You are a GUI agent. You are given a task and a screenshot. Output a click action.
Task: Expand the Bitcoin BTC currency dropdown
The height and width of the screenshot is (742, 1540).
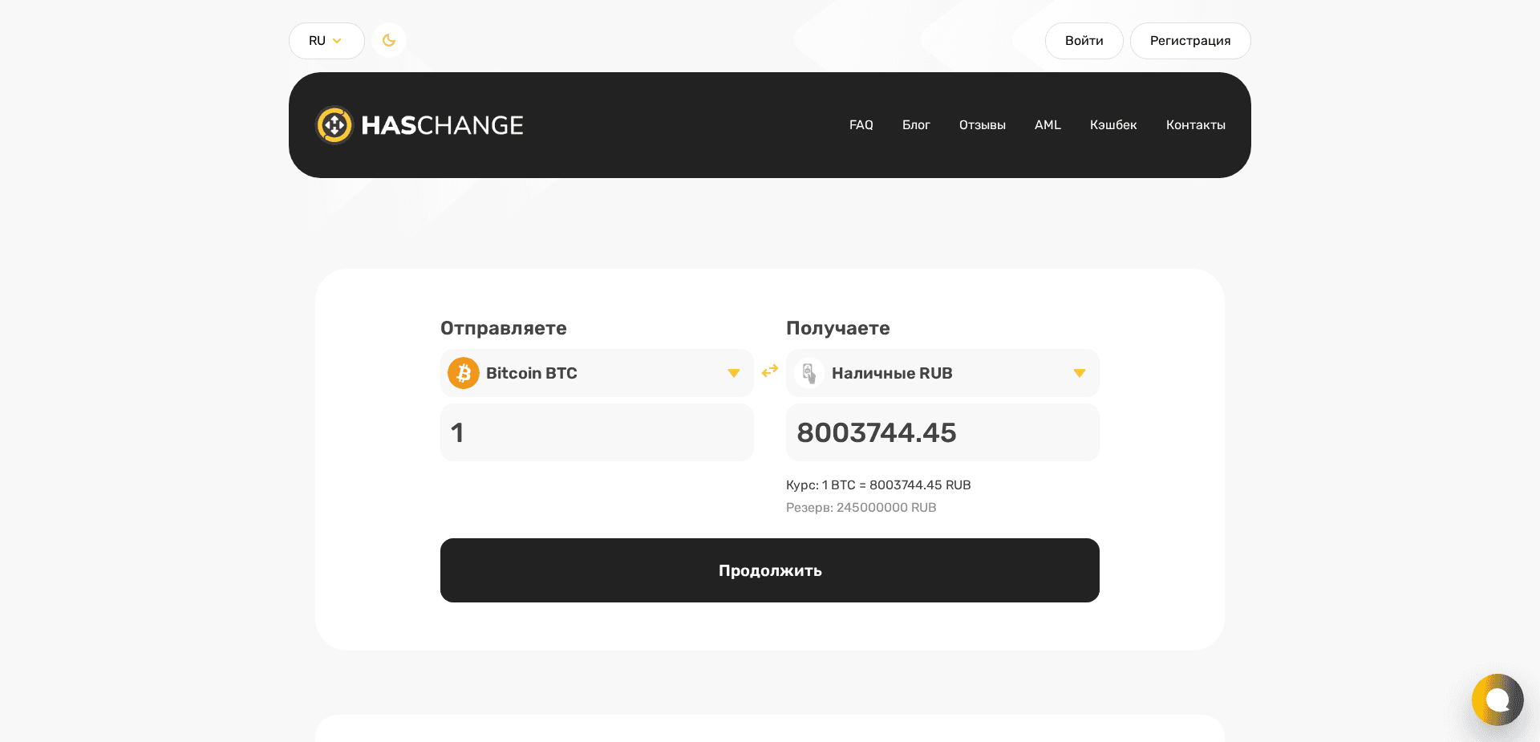coord(732,373)
